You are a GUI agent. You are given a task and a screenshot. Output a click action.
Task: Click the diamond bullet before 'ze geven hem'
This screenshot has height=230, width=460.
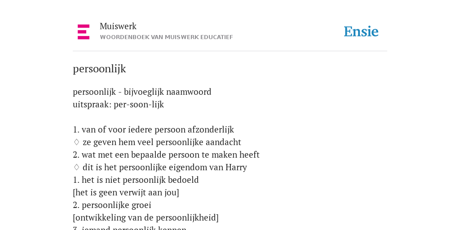click(76, 142)
